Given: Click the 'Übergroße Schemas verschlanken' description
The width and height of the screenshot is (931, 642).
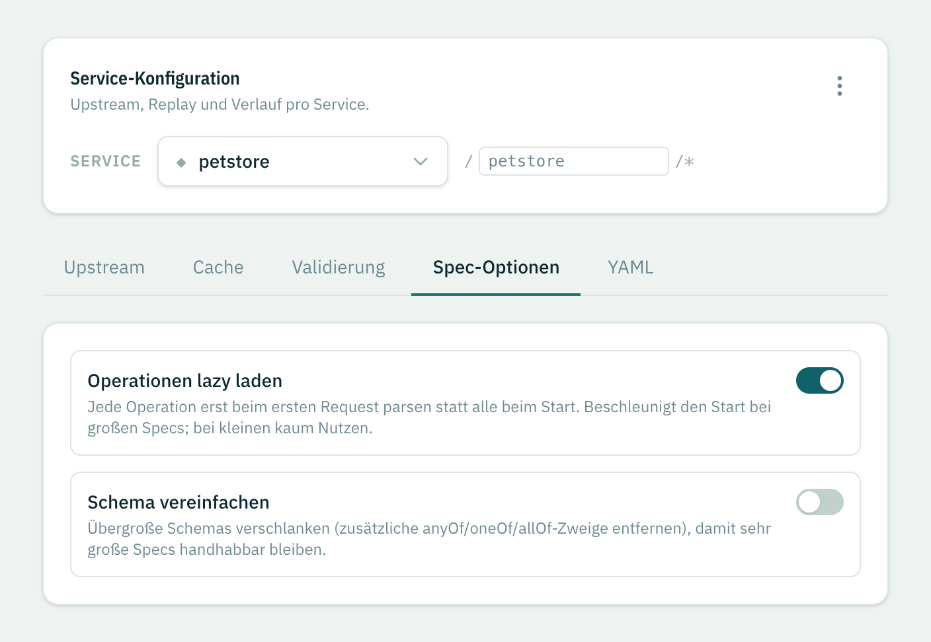Looking at the screenshot, I should click(x=429, y=539).
